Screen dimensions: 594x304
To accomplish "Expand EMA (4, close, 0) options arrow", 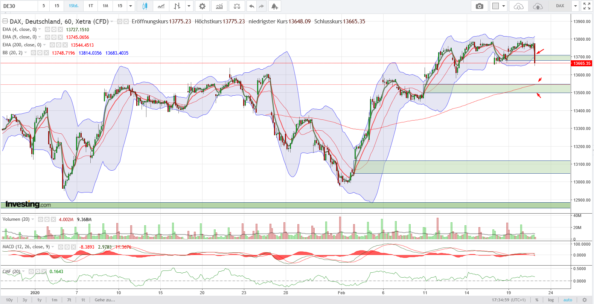I will click(x=40, y=29).
